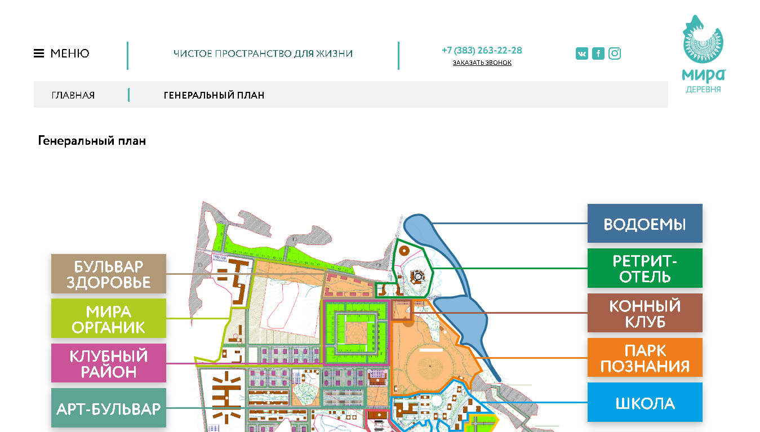The image size is (760, 432).
Task: Open the hamburger menu icon
Action: point(39,54)
